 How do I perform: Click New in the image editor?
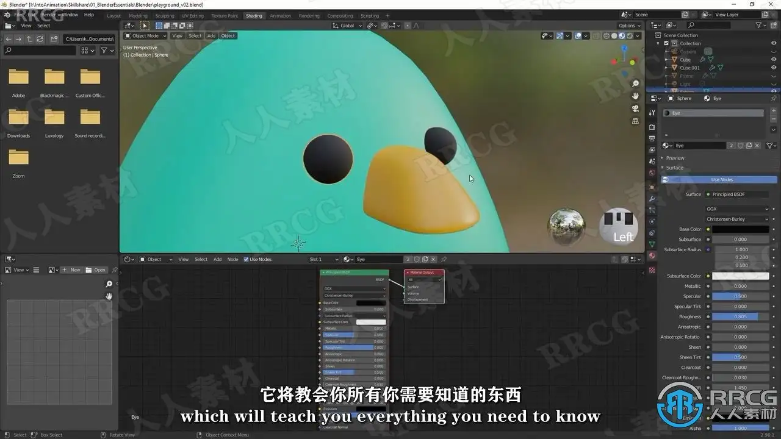pyautogui.click(x=71, y=269)
